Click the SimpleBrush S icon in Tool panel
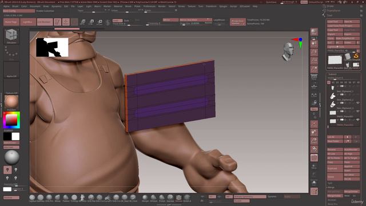The width and height of the screenshot is (366, 206). tap(356, 56)
